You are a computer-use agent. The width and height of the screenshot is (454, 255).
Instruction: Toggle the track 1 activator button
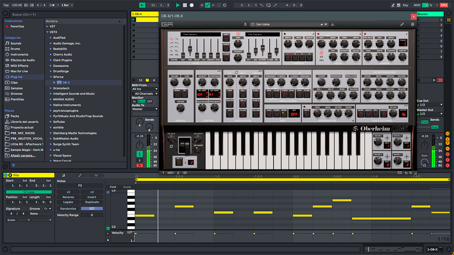140,154
